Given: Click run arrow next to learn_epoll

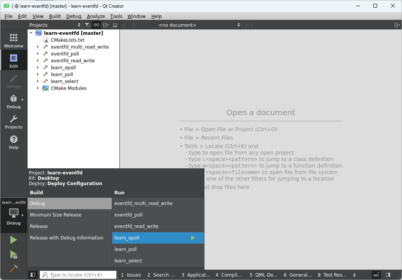Looking at the screenshot, I should tap(193, 238).
